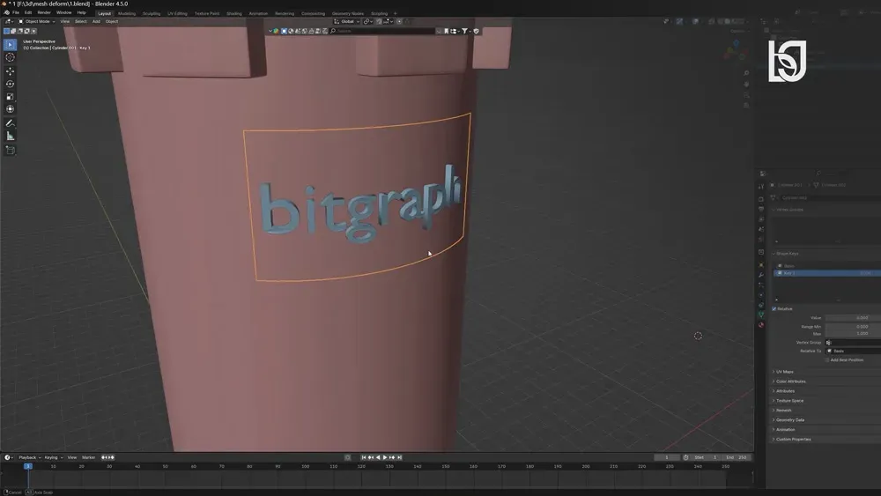
Task: Open the Physics properties tab icon
Action: pyautogui.click(x=761, y=295)
